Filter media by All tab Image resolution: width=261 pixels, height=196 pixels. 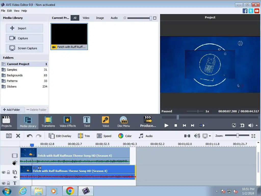coord(75,18)
